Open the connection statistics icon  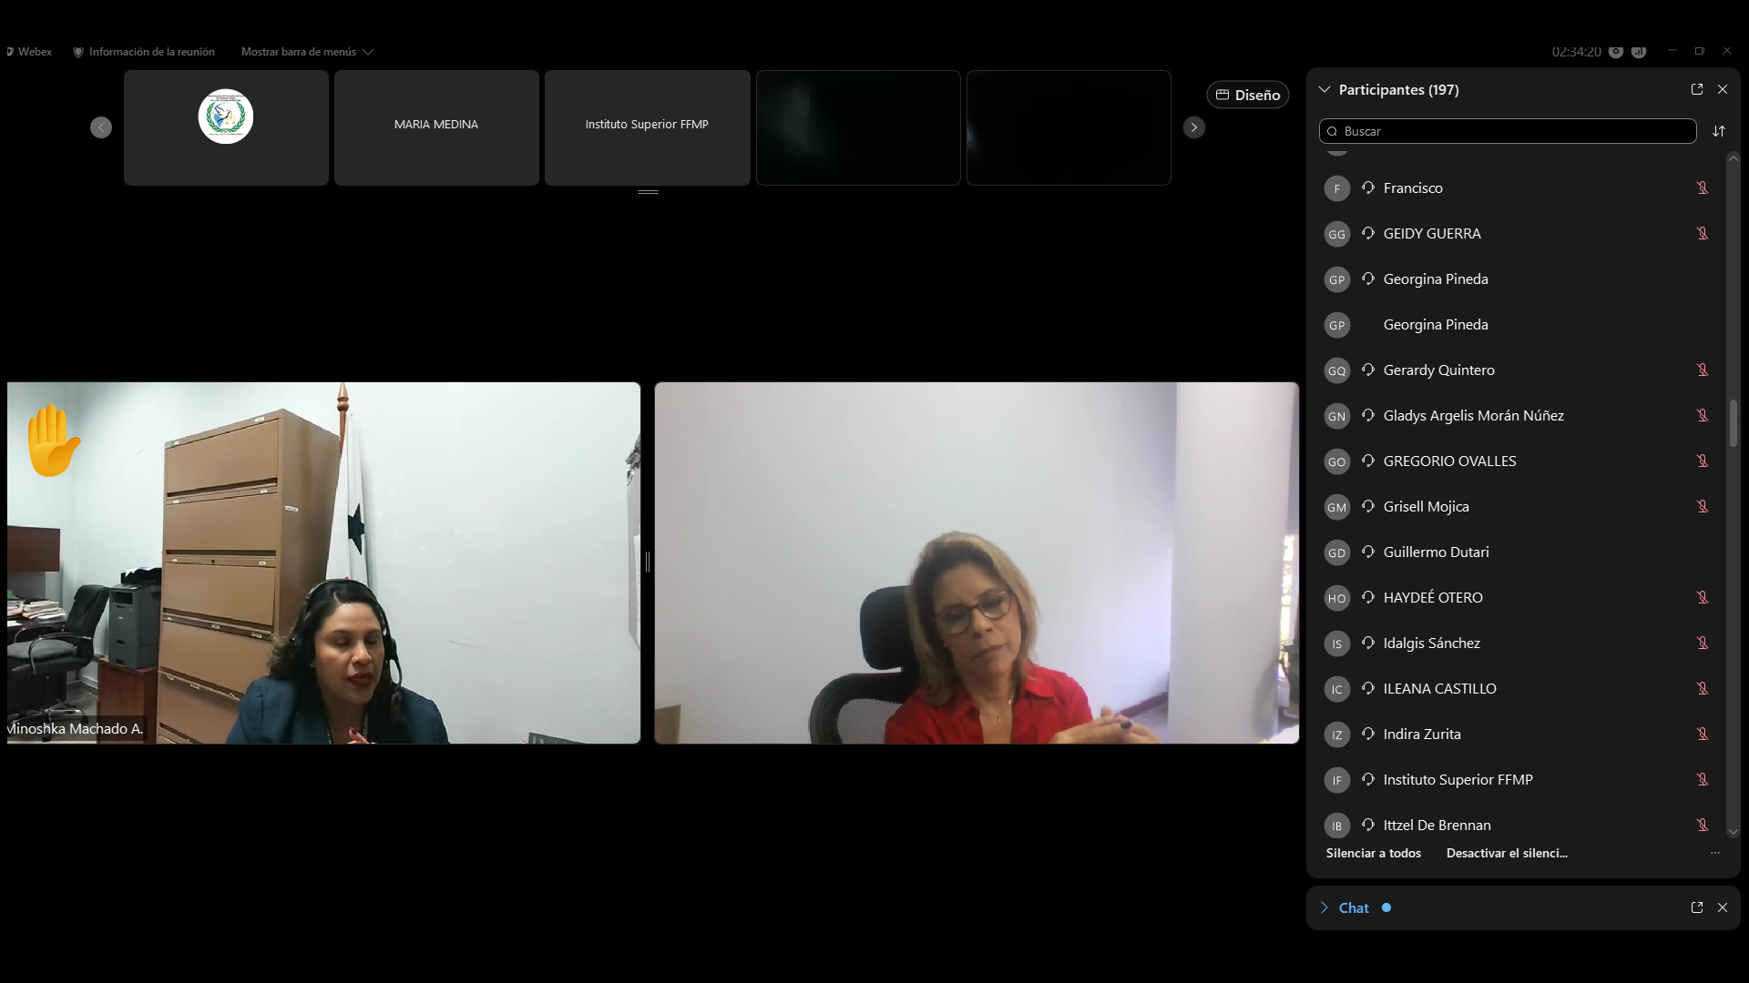[1639, 52]
